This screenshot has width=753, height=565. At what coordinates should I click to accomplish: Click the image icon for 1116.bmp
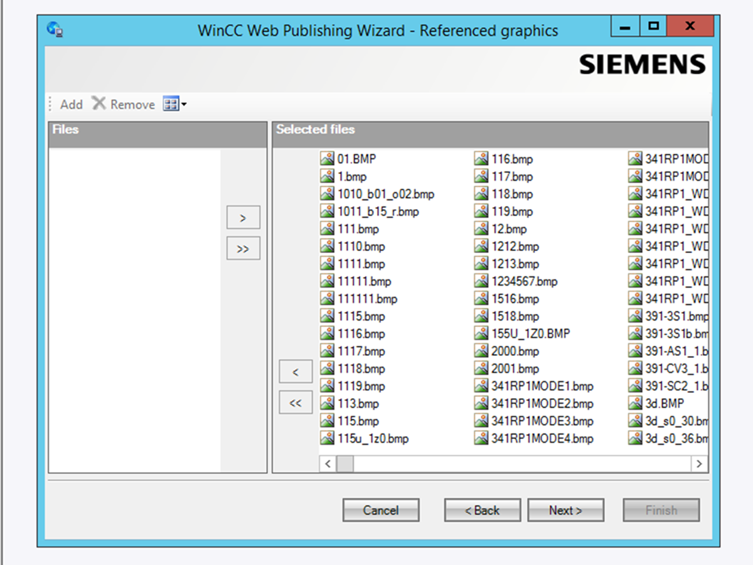(327, 333)
